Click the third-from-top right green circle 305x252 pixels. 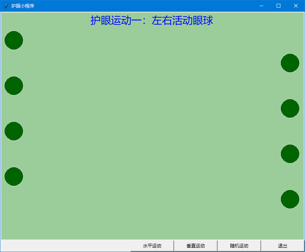[x=290, y=154]
